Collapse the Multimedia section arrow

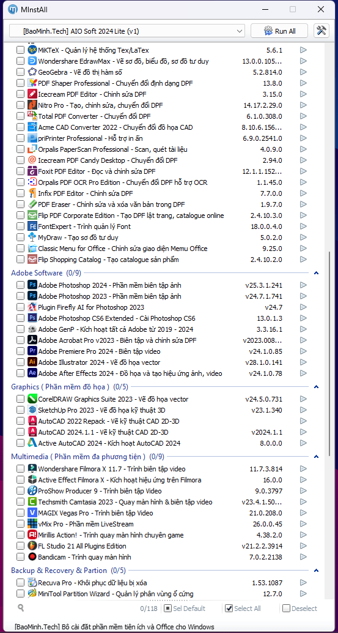316,457
